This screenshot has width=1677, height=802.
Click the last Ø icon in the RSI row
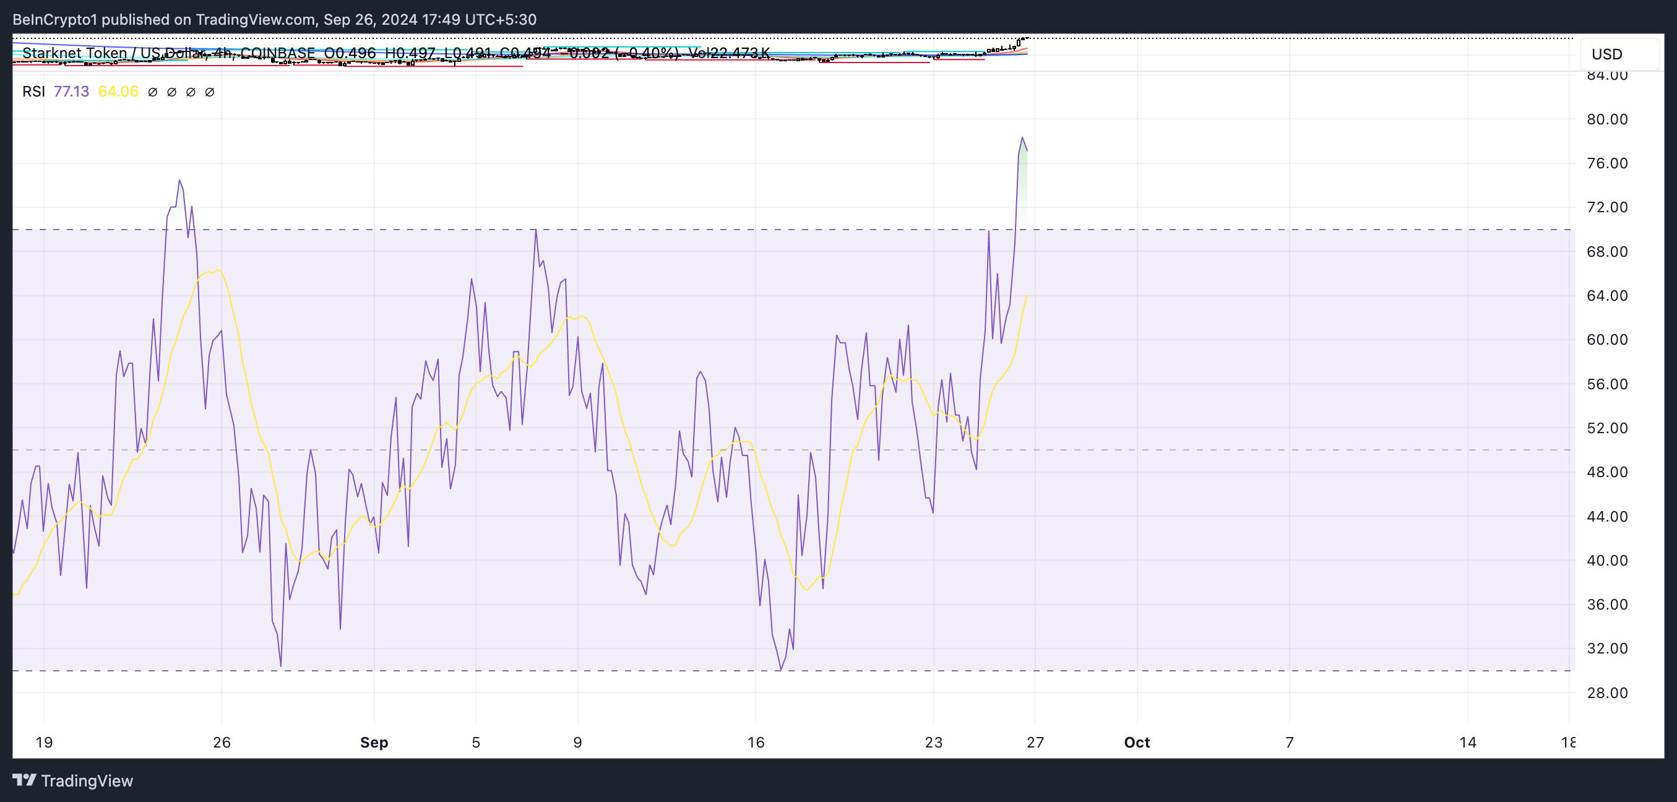tap(209, 92)
